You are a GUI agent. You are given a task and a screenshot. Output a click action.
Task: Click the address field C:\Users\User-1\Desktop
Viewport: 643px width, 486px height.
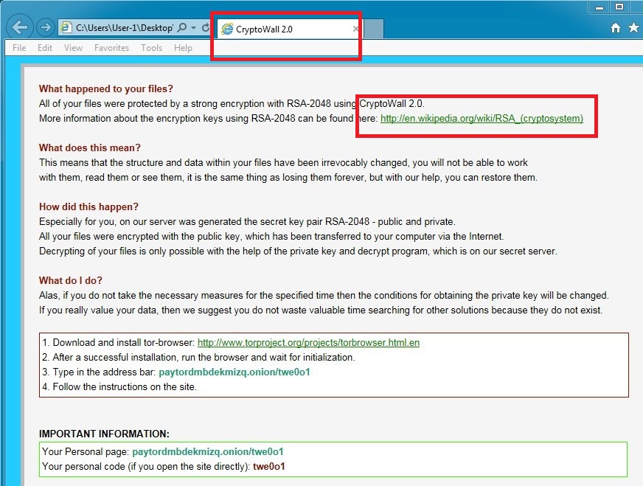tap(125, 27)
